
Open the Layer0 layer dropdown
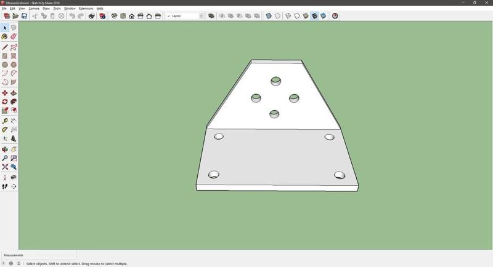coord(202,15)
